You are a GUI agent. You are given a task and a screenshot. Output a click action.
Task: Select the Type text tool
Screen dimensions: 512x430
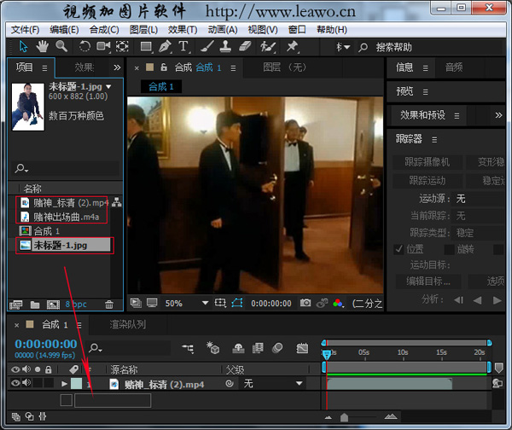(x=183, y=46)
